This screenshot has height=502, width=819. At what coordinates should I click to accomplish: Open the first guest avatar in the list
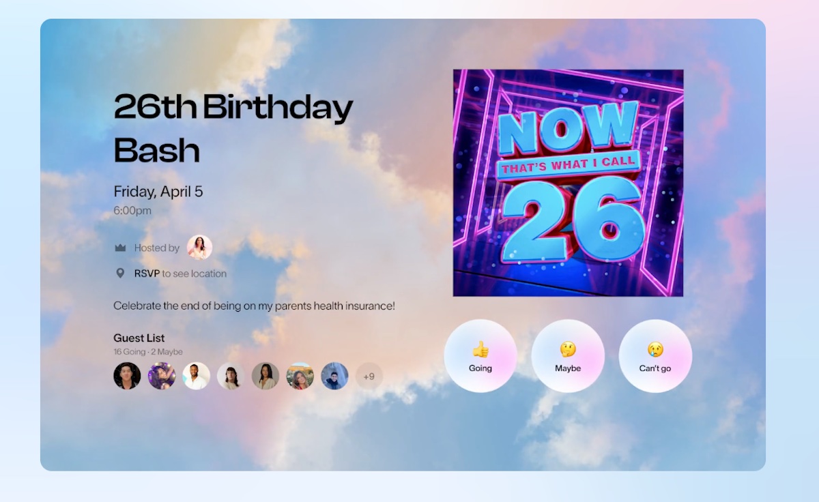point(127,376)
